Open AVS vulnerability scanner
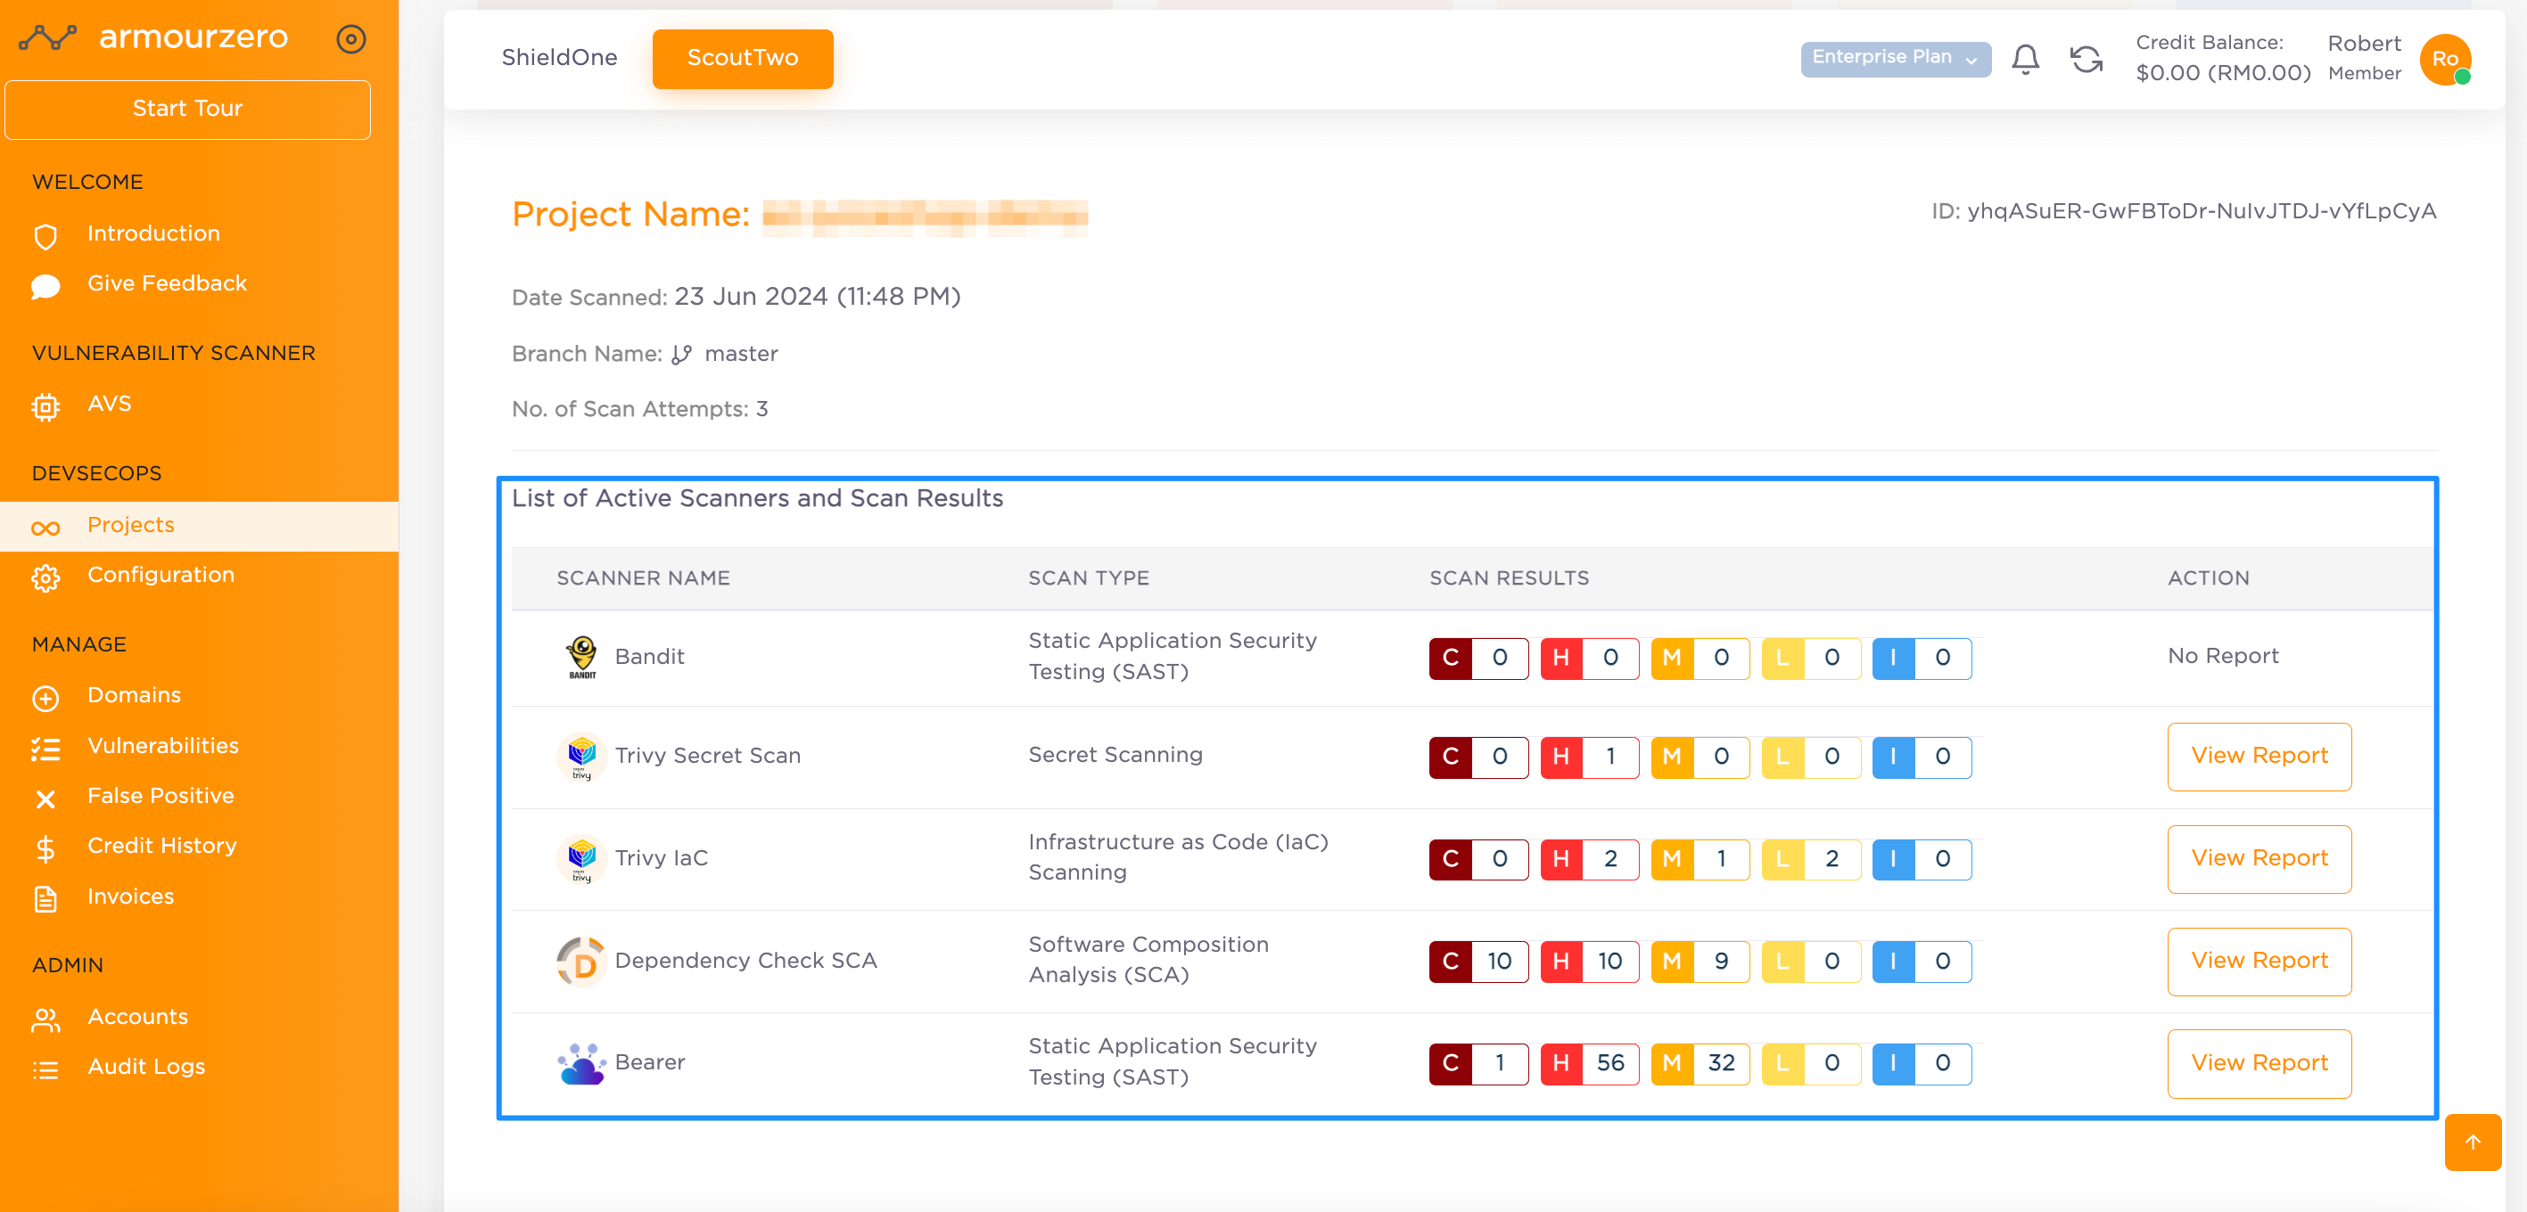This screenshot has height=1212, width=2527. click(x=109, y=403)
